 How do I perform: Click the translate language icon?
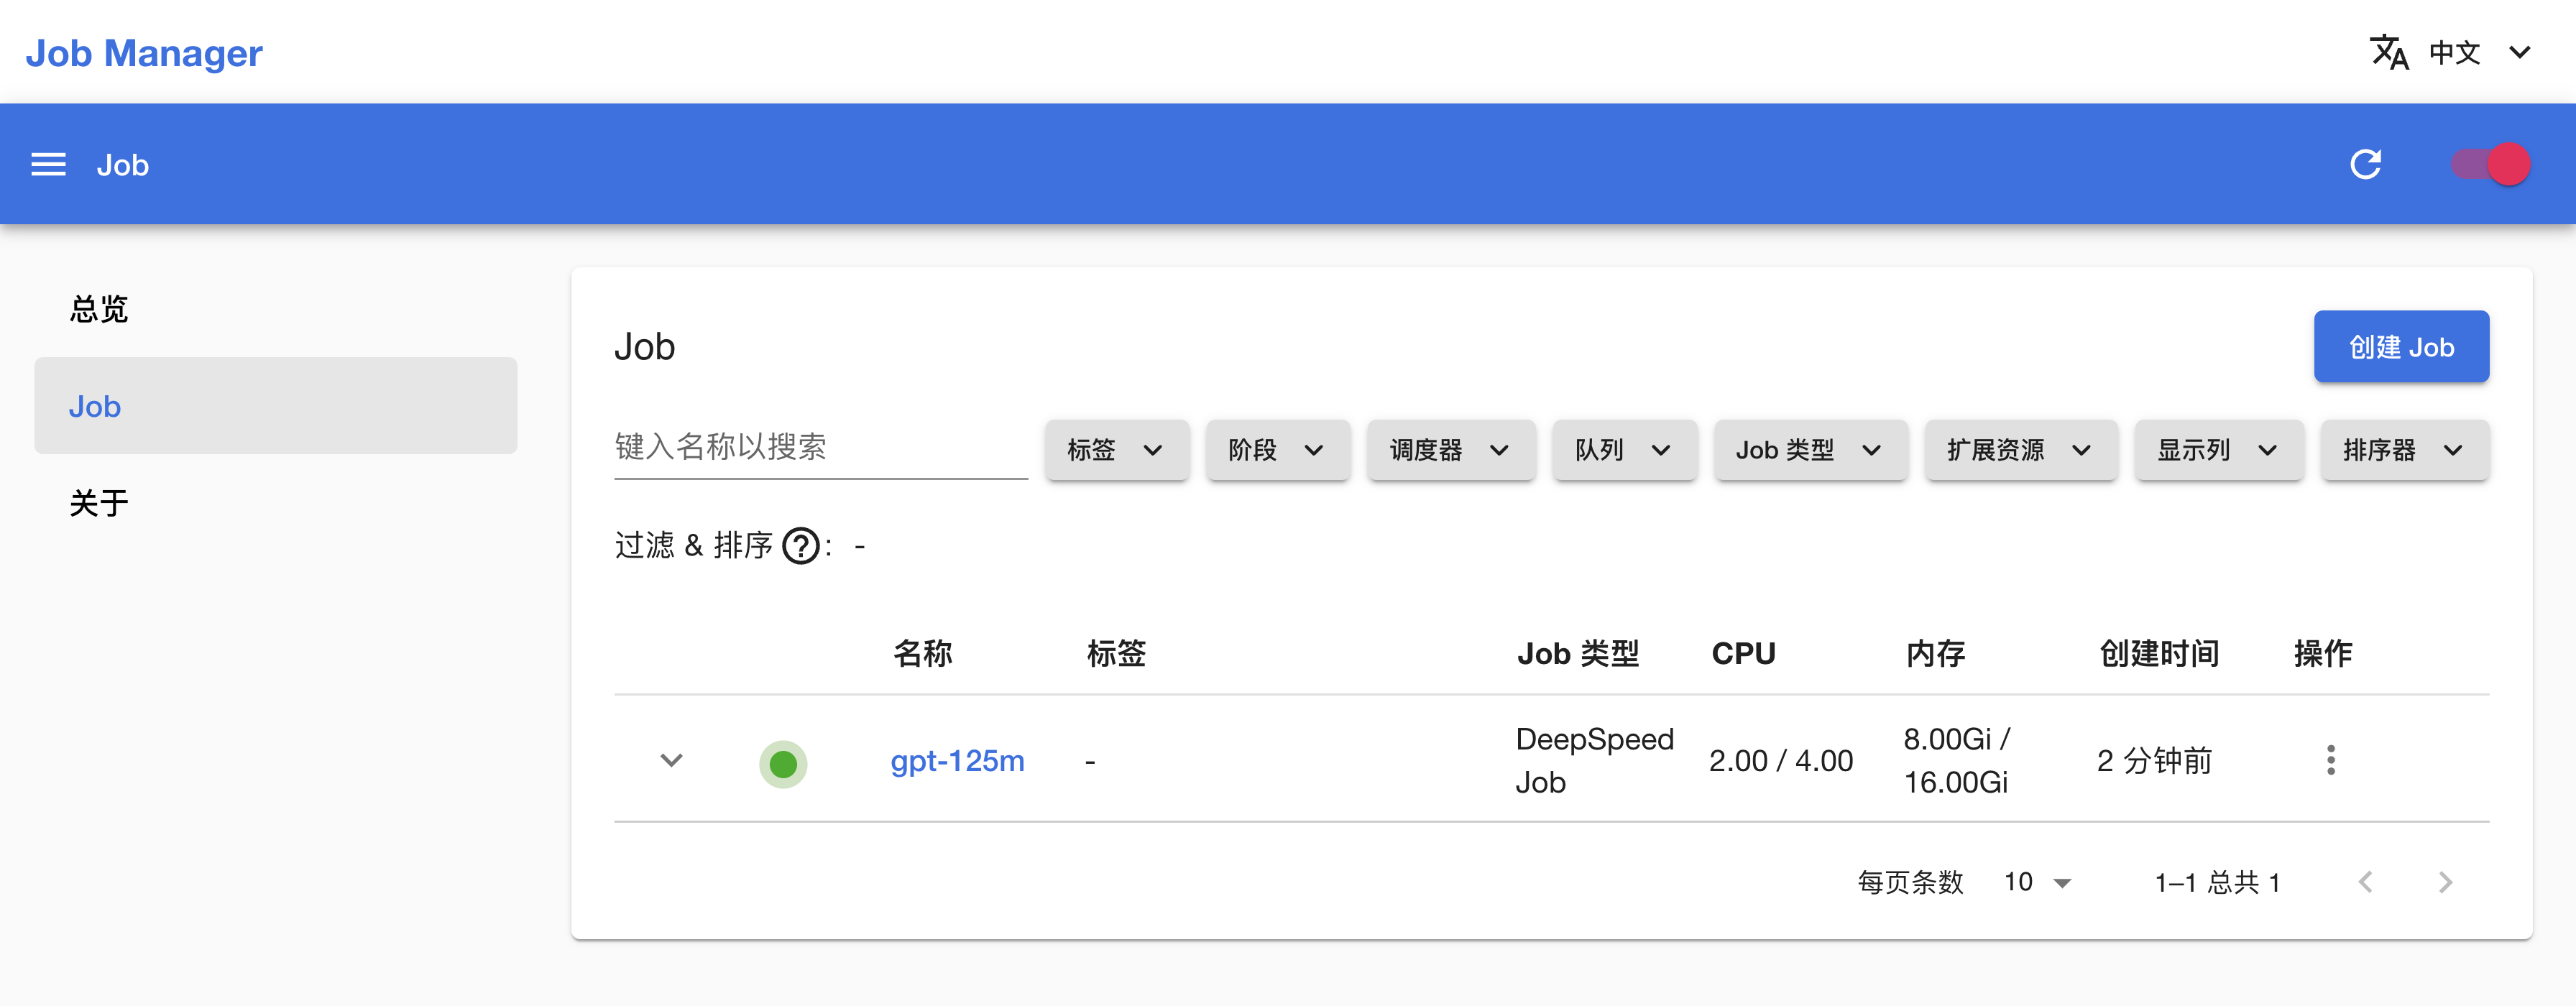click(x=2389, y=52)
